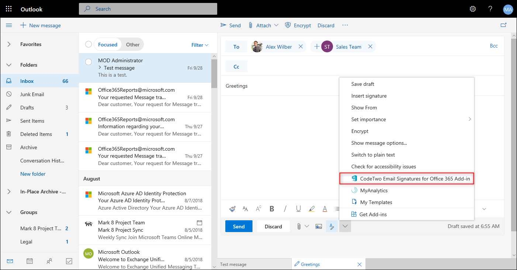
Task: Open the Settings gear
Action: click(473, 9)
